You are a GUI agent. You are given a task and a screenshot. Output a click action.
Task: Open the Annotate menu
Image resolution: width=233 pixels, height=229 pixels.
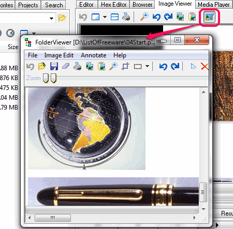click(93, 55)
